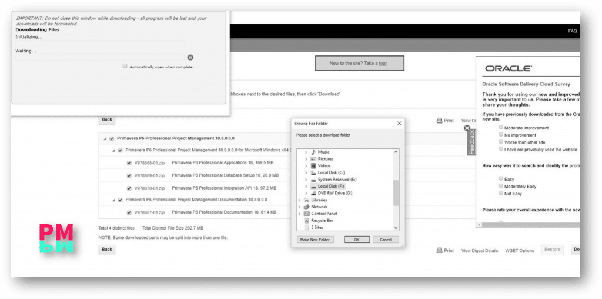The width and height of the screenshot is (602, 299).
Task: Select Not Easy radio option
Action: click(501, 193)
